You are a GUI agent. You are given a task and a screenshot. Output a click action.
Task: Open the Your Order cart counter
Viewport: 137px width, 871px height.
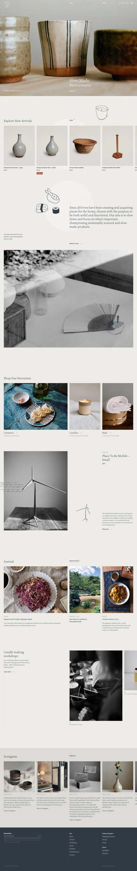click(127, 3)
